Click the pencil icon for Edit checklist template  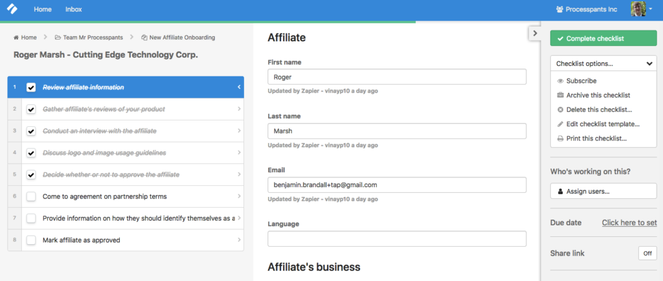(x=560, y=124)
